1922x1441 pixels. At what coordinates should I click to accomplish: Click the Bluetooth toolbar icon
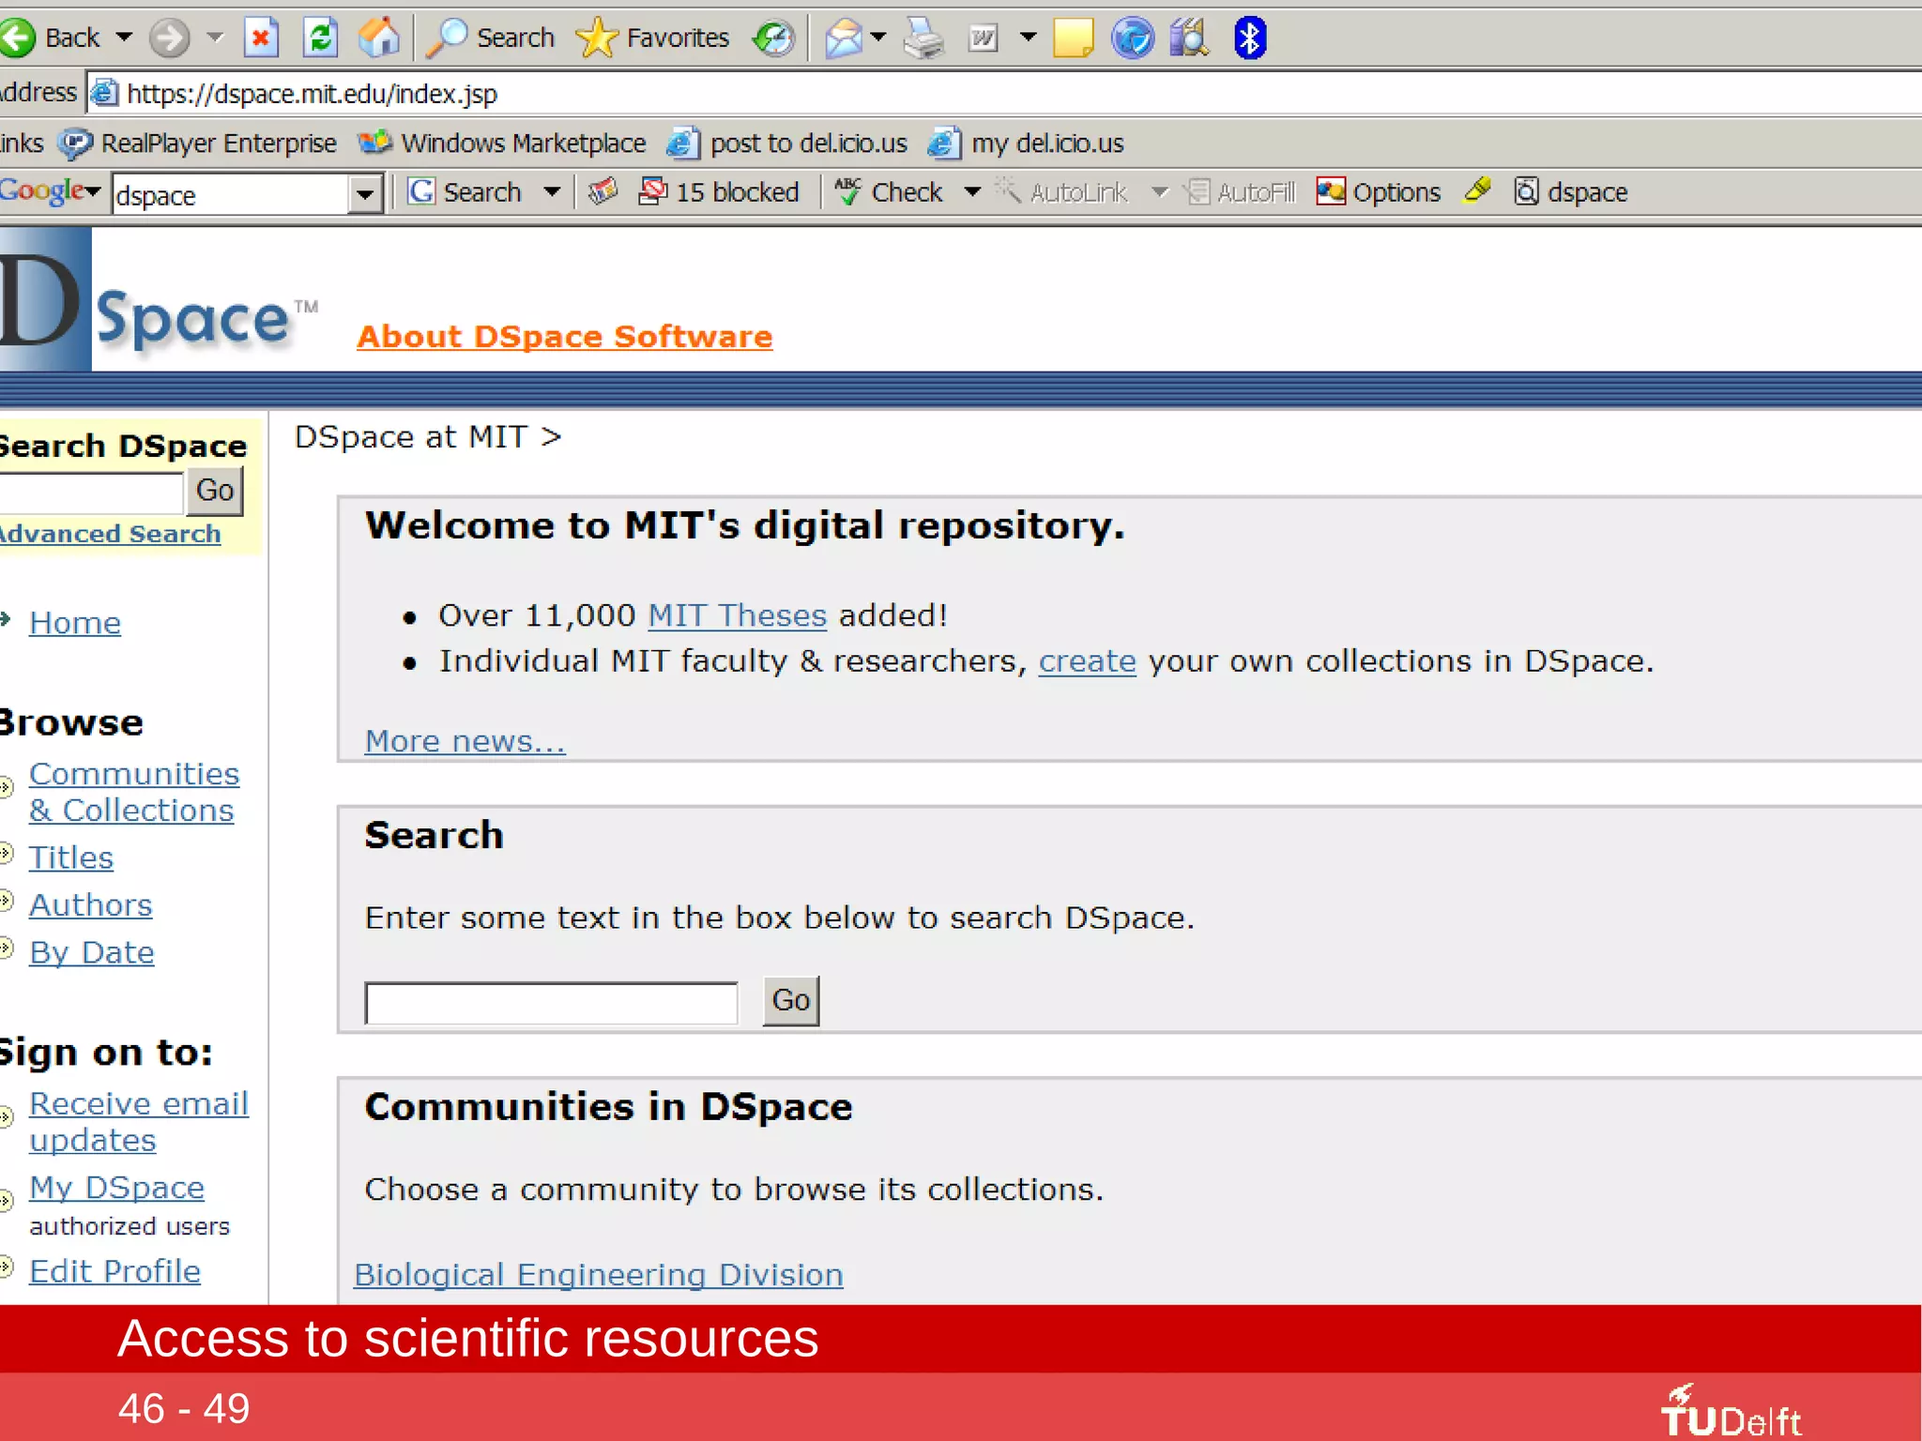point(1249,38)
